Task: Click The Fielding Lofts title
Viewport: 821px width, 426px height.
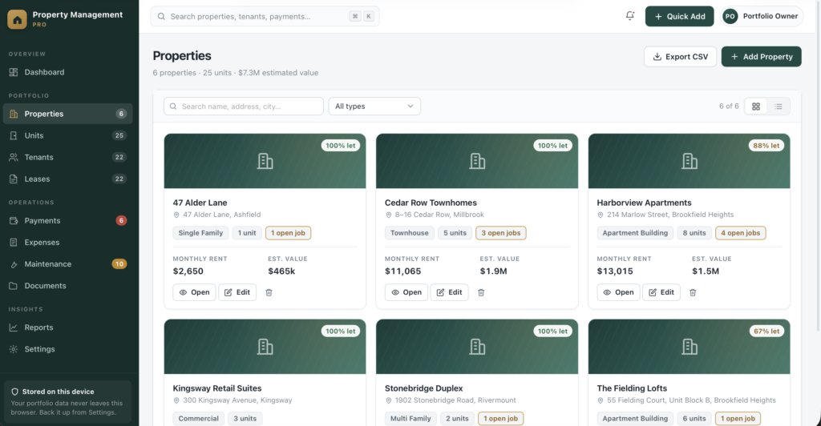Action: tap(632, 388)
